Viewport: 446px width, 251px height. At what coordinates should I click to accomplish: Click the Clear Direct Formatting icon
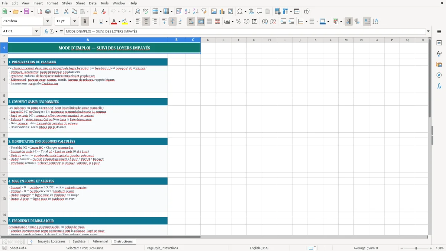[103, 12]
